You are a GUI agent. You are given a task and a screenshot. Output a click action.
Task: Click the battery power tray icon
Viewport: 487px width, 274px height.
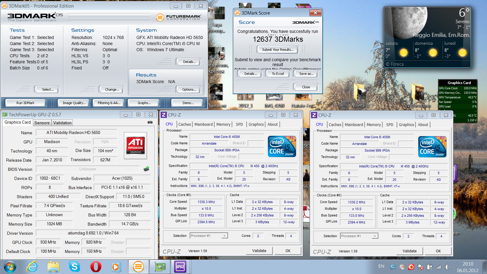[x=429, y=267]
